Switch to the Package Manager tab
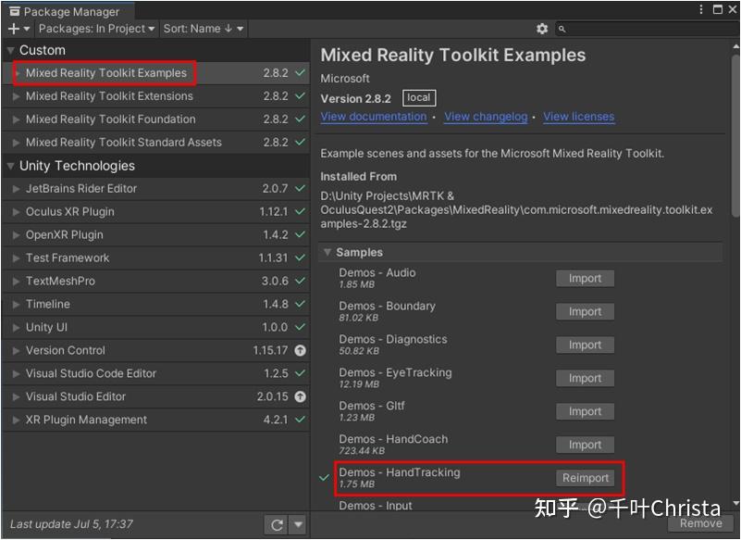Screen dimensions: 741x540 67,11
